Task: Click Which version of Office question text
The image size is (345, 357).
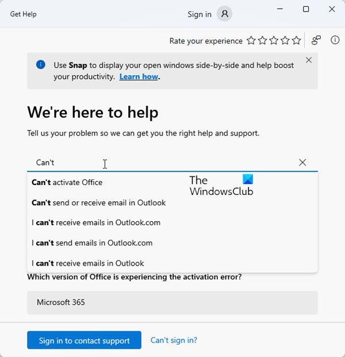Action: tap(135, 277)
